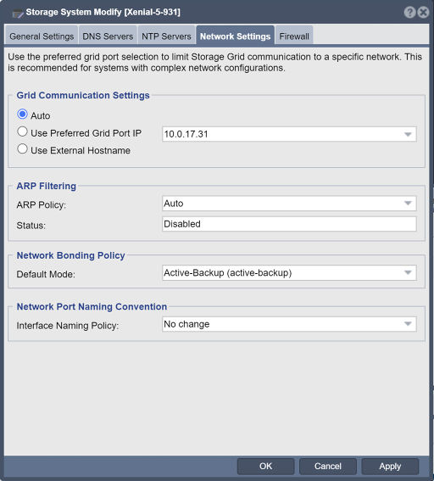Select Use External Hostname radio button

(22, 149)
